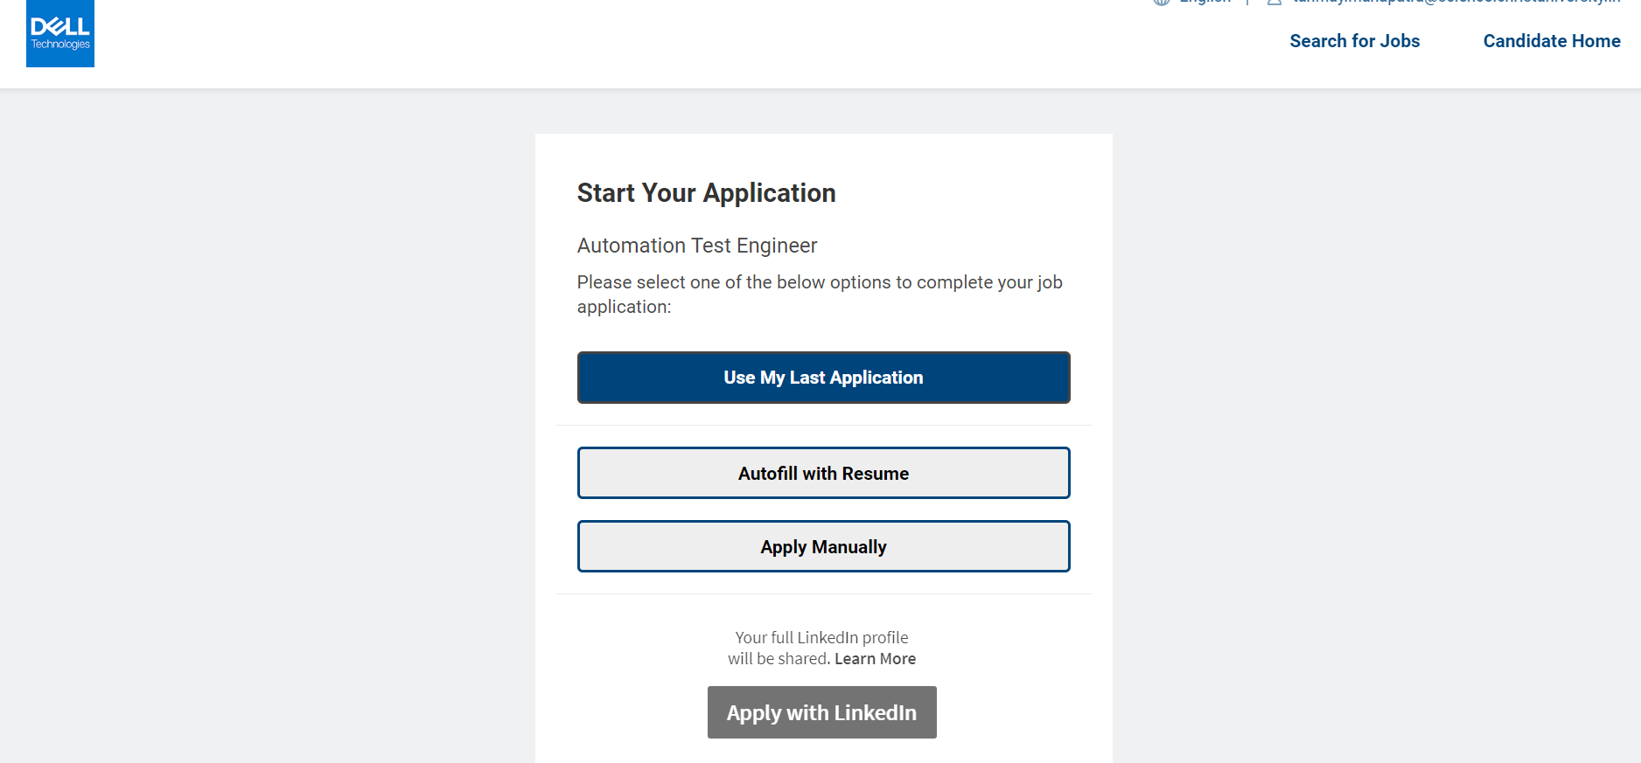The height and width of the screenshot is (763, 1641).
Task: Click Apply with LinkedIn
Action: [821, 712]
